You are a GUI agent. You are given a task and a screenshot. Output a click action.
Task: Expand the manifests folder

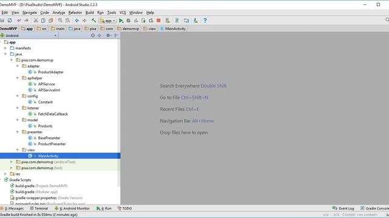point(5,48)
